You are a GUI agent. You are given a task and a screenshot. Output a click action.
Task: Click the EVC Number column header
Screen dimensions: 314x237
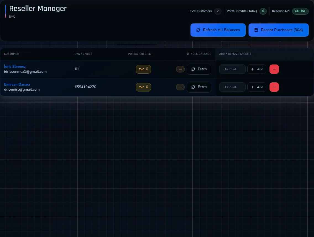[83, 54]
